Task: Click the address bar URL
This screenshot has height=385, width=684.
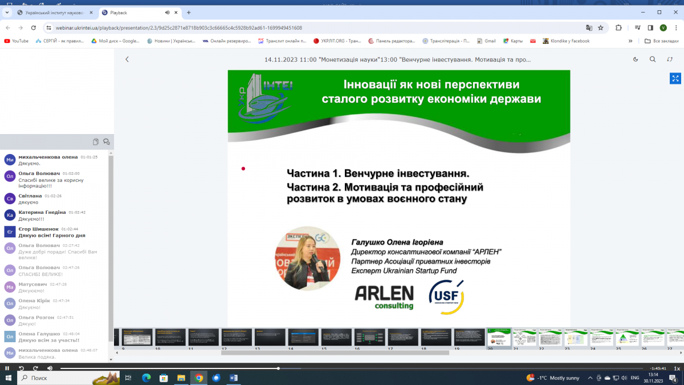Action: (179, 27)
